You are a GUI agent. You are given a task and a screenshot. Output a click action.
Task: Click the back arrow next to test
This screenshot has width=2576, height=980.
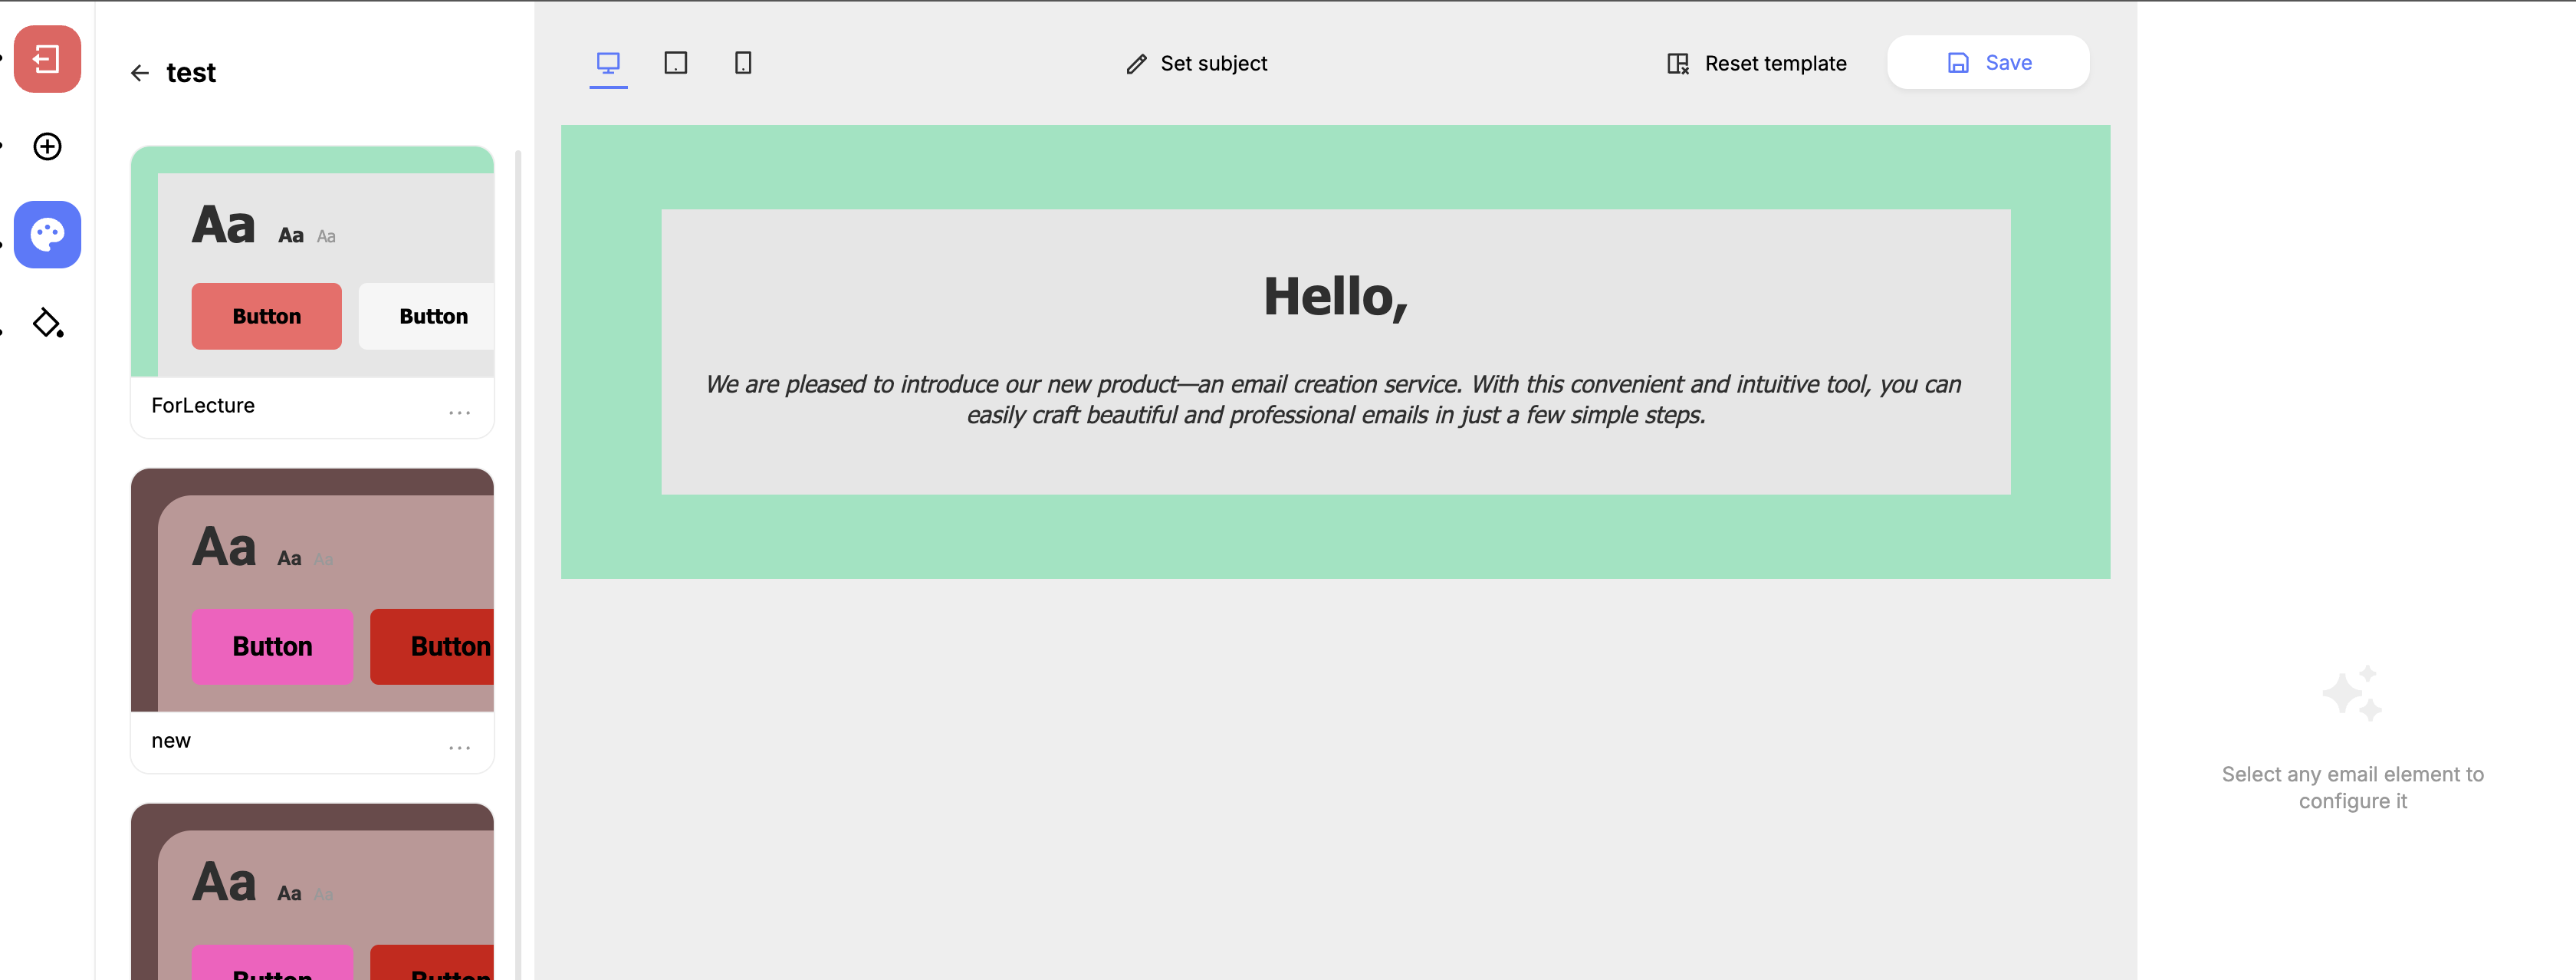(140, 73)
